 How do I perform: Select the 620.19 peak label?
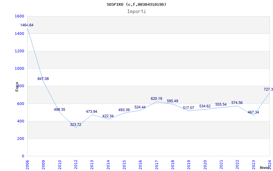(156, 99)
